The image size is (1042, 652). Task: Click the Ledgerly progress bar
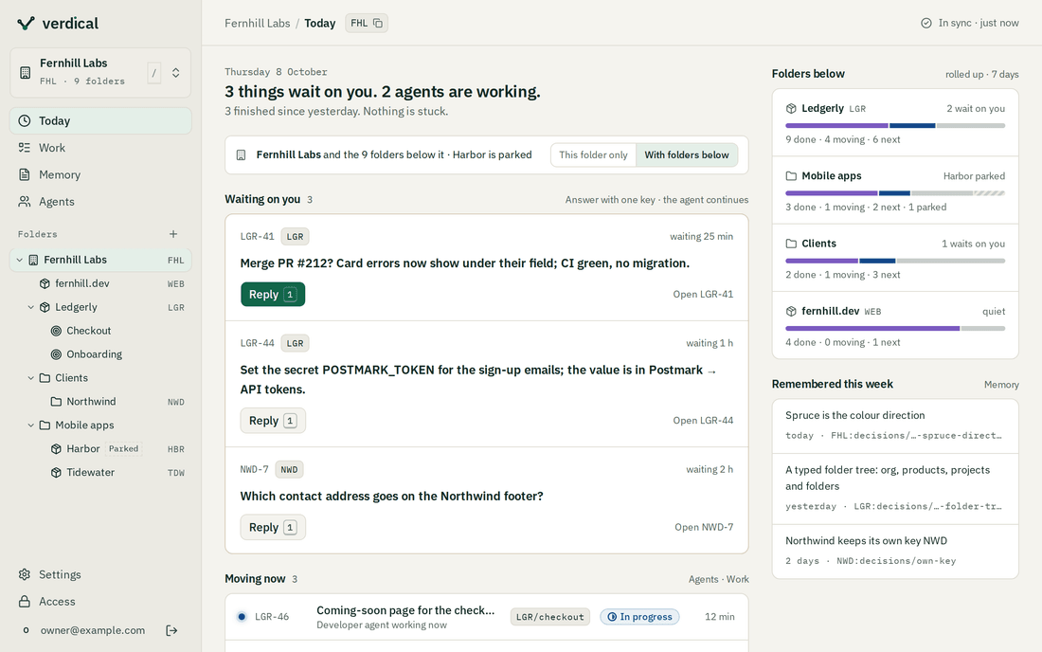(895, 126)
